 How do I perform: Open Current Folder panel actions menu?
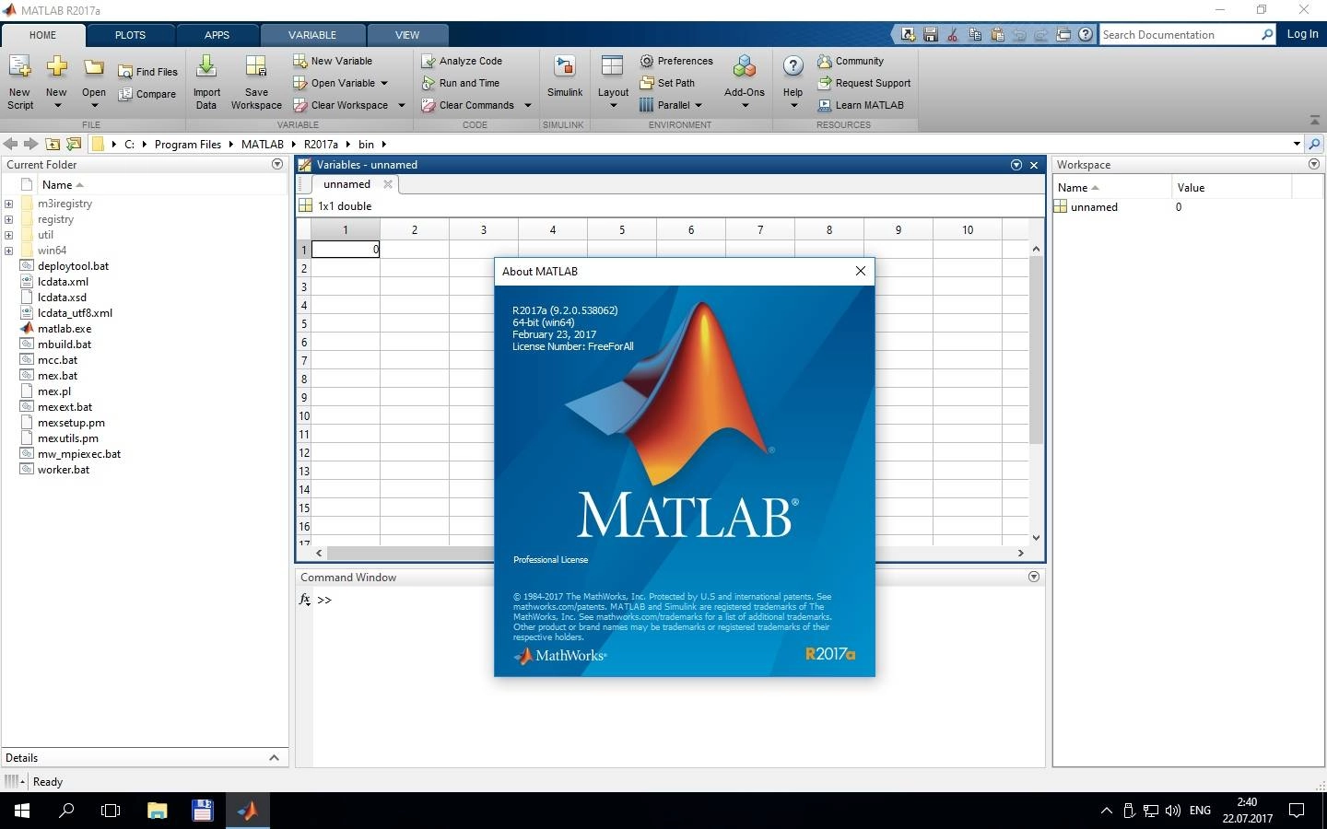(277, 164)
